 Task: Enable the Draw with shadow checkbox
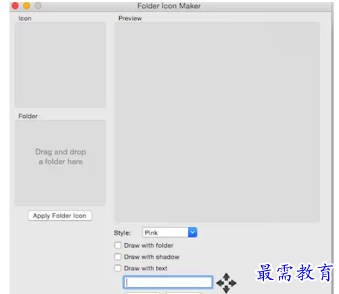(x=118, y=257)
